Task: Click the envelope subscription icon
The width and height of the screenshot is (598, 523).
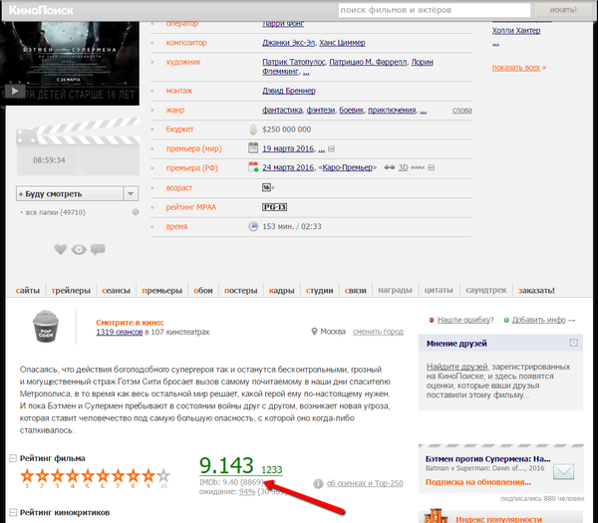Action: pyautogui.click(x=564, y=471)
